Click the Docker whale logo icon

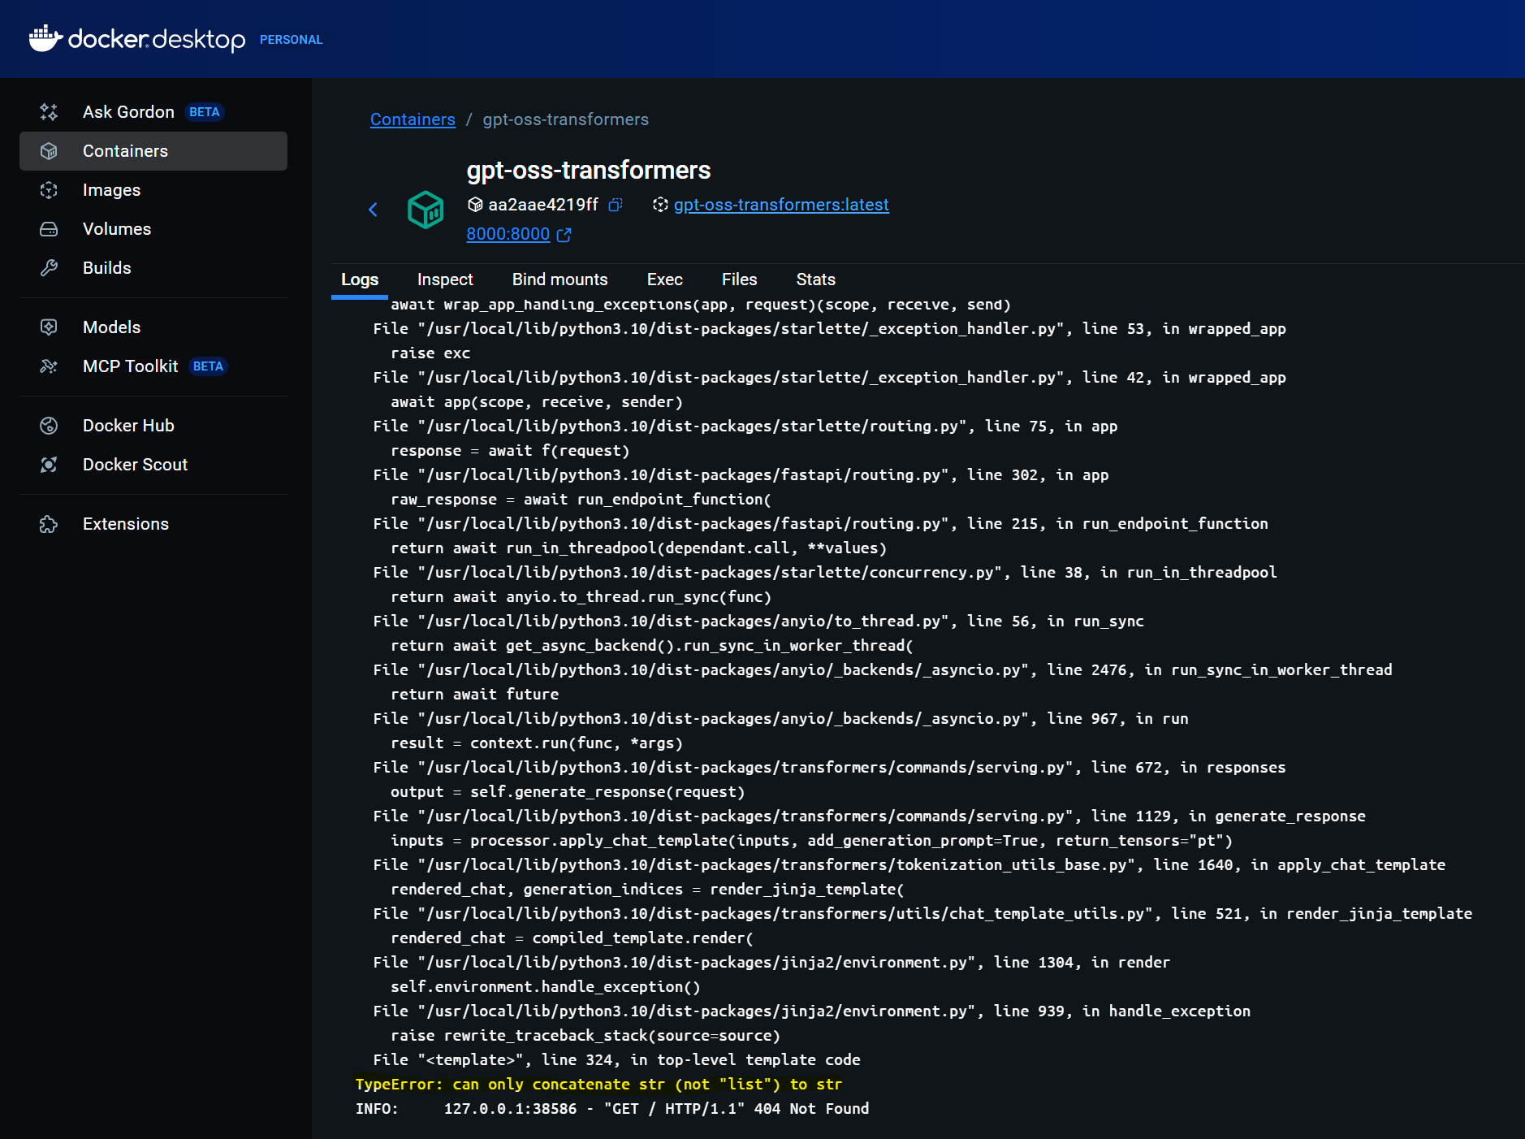coord(45,37)
